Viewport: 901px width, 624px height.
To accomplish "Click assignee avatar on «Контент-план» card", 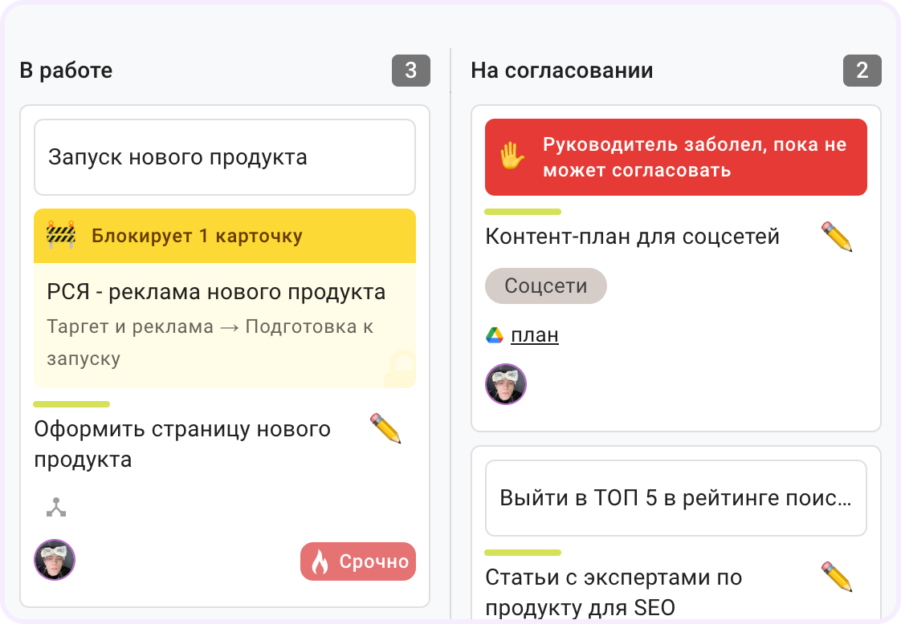I will tap(506, 384).
